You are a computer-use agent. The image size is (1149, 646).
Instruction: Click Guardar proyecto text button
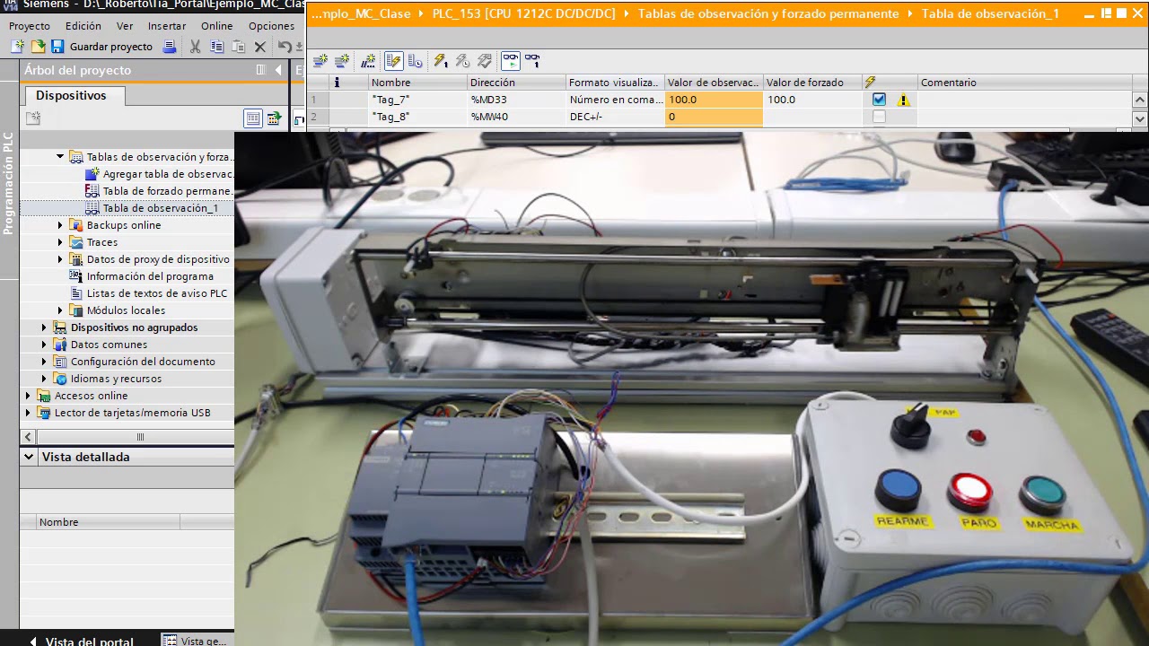111,47
